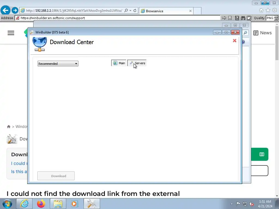
Task: Click the clipboard icon in Browservice toolbar
Action: click(x=249, y=18)
